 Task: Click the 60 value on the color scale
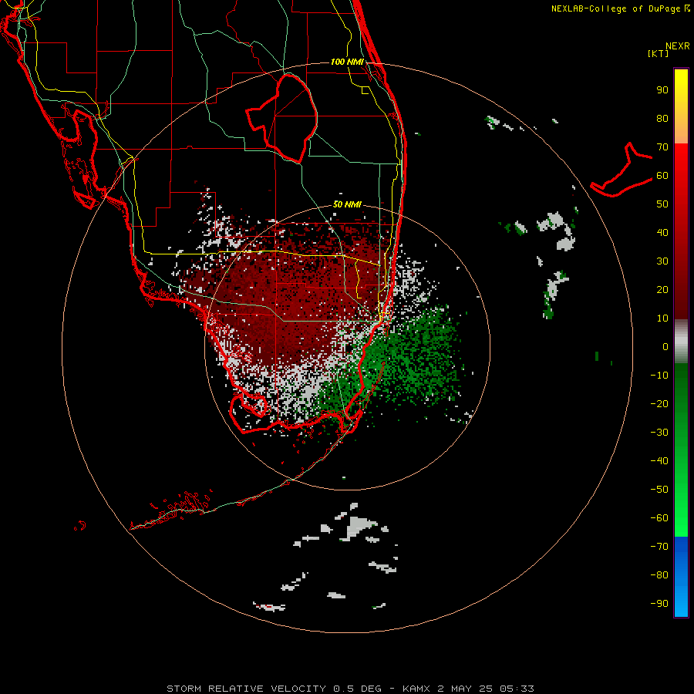662,176
